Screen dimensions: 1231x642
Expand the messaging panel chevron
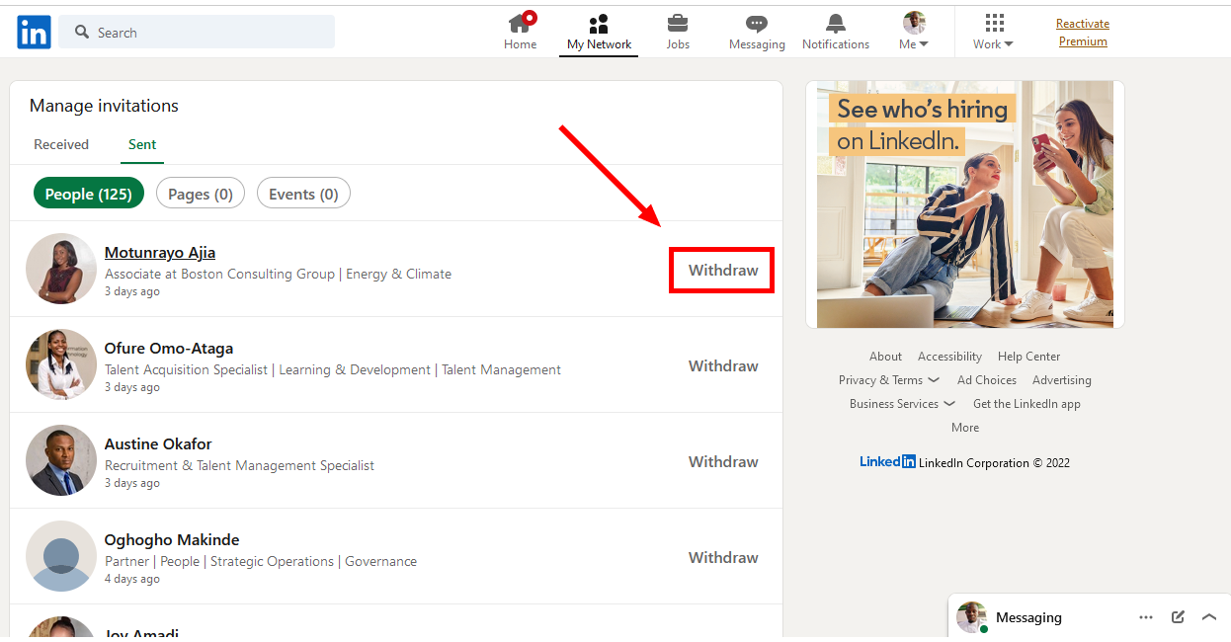tap(1209, 617)
